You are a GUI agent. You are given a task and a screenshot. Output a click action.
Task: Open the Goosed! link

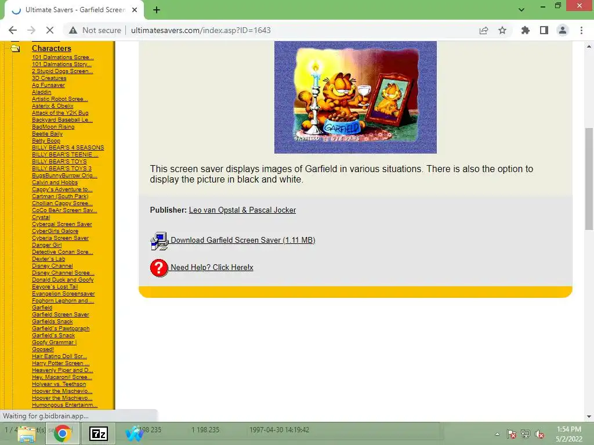tap(43, 349)
